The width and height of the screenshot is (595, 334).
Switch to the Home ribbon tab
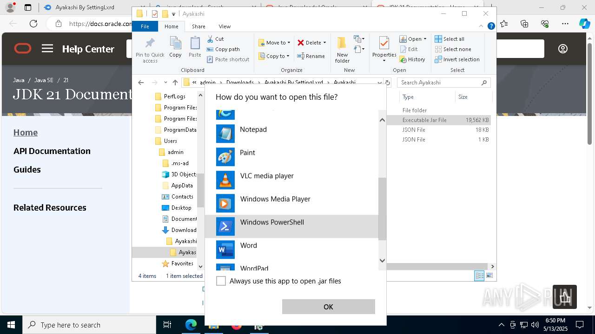point(171,26)
